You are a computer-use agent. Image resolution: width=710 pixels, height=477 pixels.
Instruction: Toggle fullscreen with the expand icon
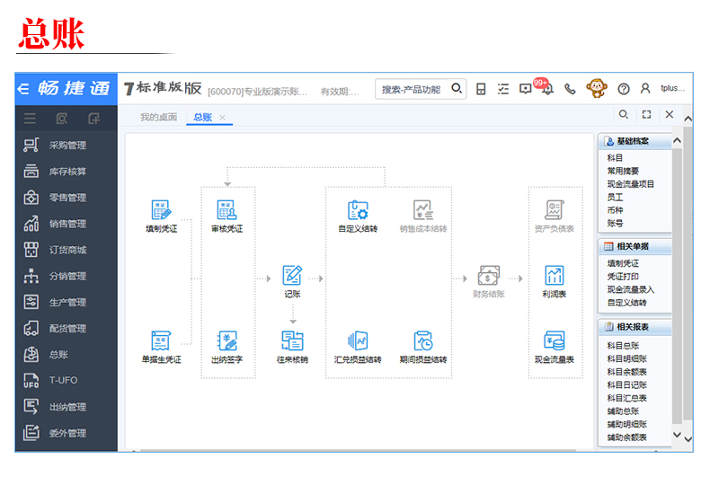tap(646, 114)
